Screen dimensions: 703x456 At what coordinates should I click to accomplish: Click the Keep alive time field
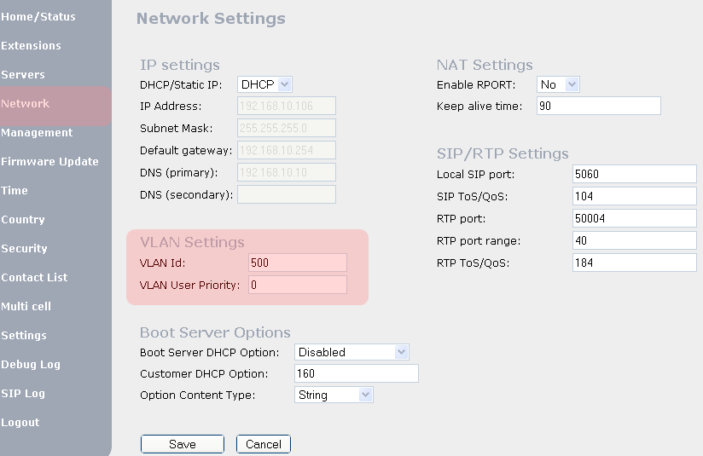(599, 106)
